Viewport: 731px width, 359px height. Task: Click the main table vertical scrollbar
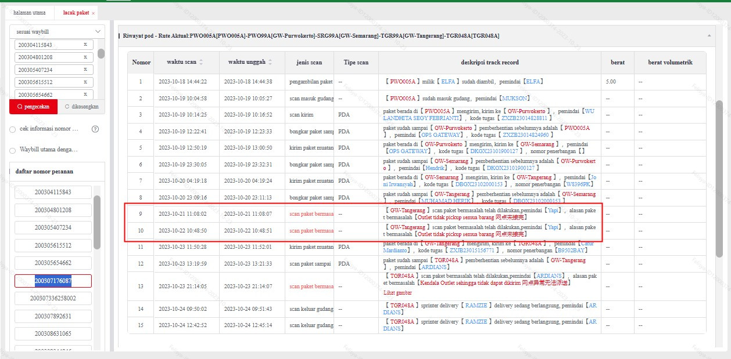click(719, 179)
